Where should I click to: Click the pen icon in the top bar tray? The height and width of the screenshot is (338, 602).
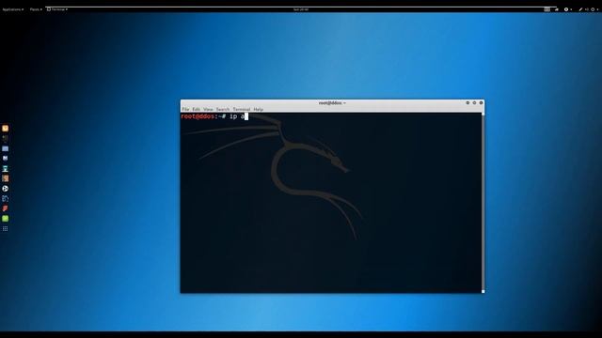580,9
